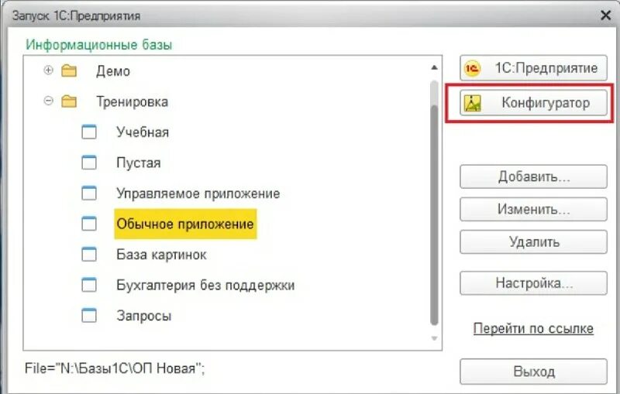Open Настройка settings dialog
620x394 pixels.
point(533,283)
